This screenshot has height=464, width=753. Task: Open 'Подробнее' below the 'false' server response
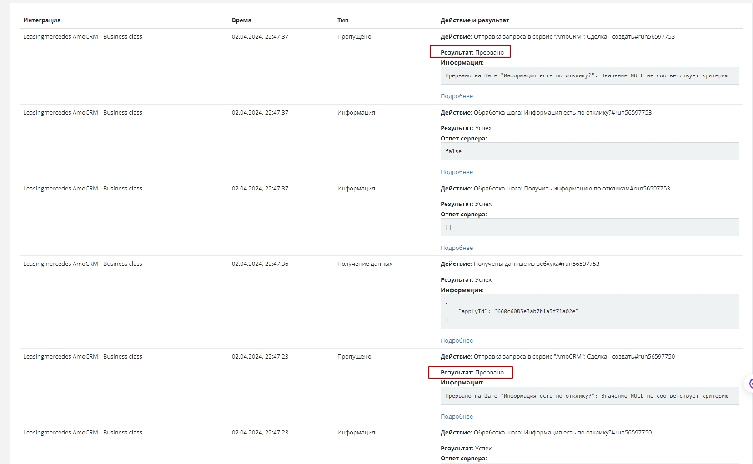coord(457,172)
